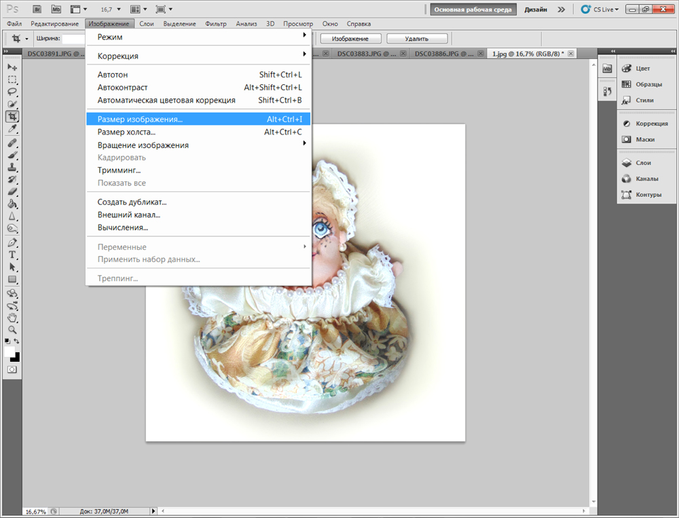Open the Файл menu

tap(14, 24)
